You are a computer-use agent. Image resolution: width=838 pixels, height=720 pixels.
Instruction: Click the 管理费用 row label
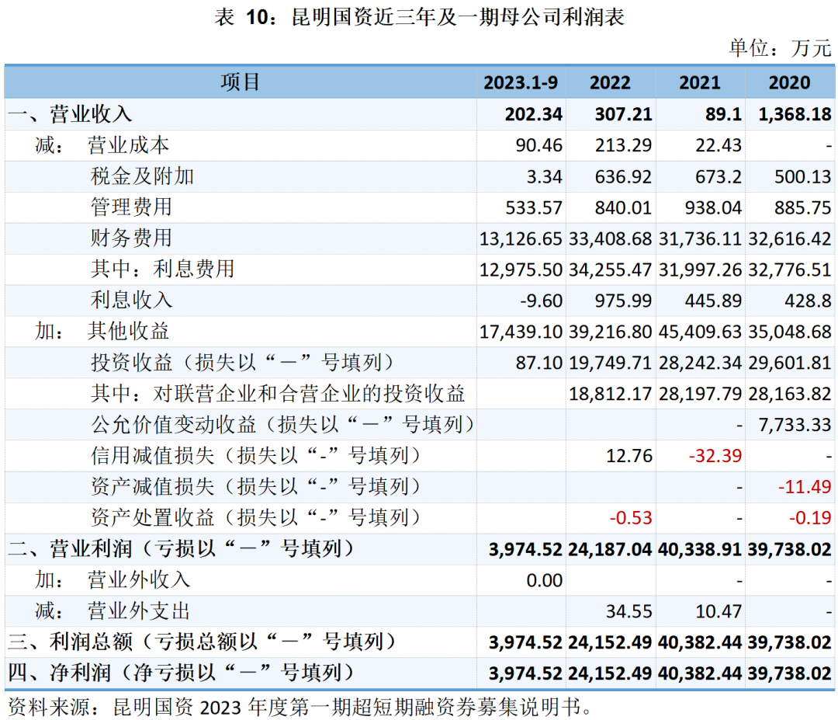[131, 207]
